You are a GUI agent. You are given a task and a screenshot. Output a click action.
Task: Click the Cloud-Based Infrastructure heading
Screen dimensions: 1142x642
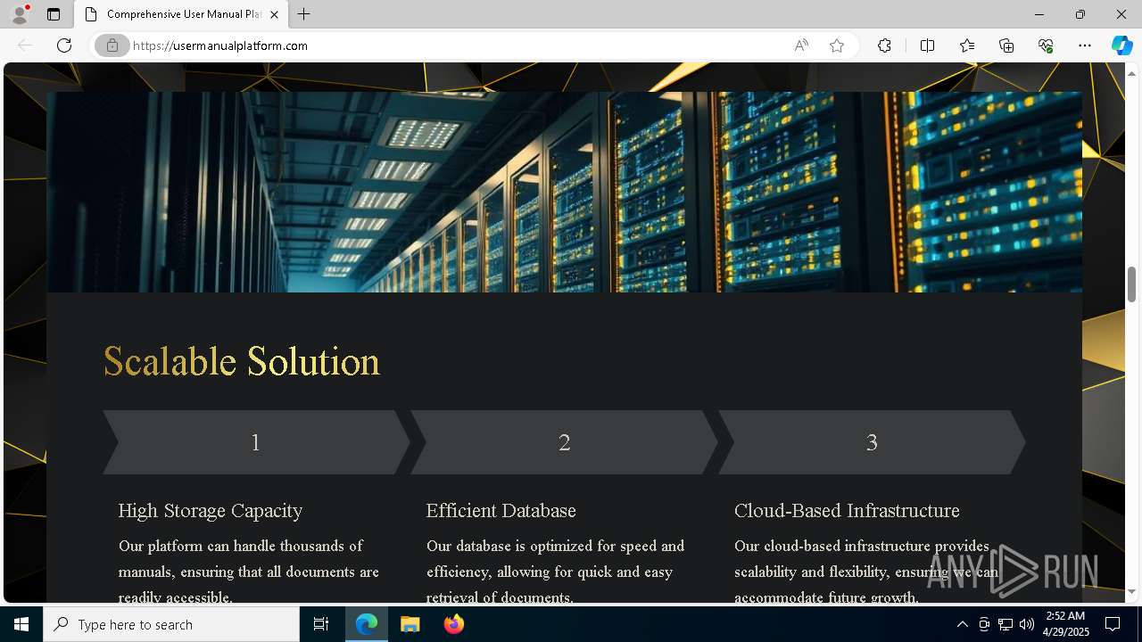(847, 511)
